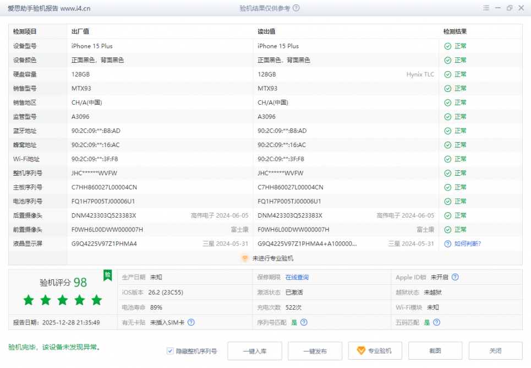Click the green 验 badge on score panel
531x368 pixels.
(108, 275)
